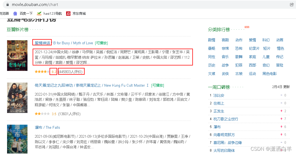Select the 犯罪 category

[x=239, y=65]
